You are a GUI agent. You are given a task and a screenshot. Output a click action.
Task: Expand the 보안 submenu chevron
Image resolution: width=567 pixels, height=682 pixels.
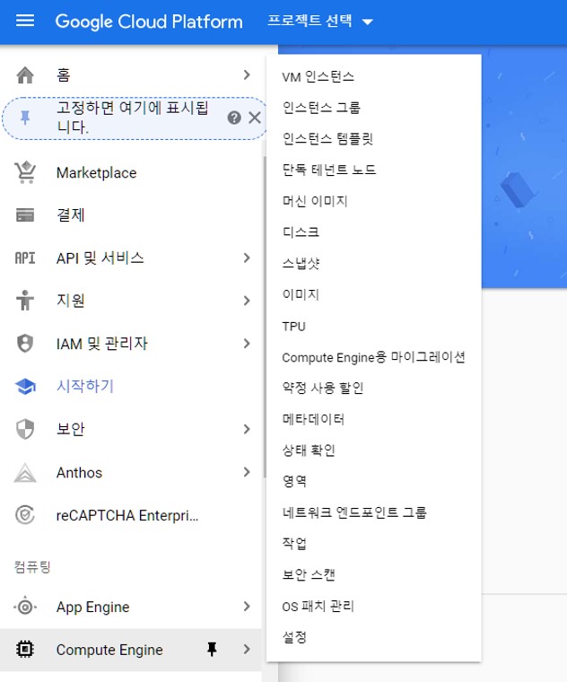(x=247, y=429)
